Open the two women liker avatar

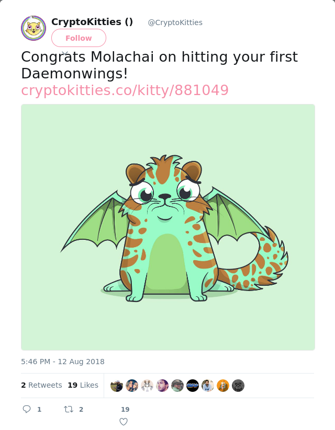point(132,386)
